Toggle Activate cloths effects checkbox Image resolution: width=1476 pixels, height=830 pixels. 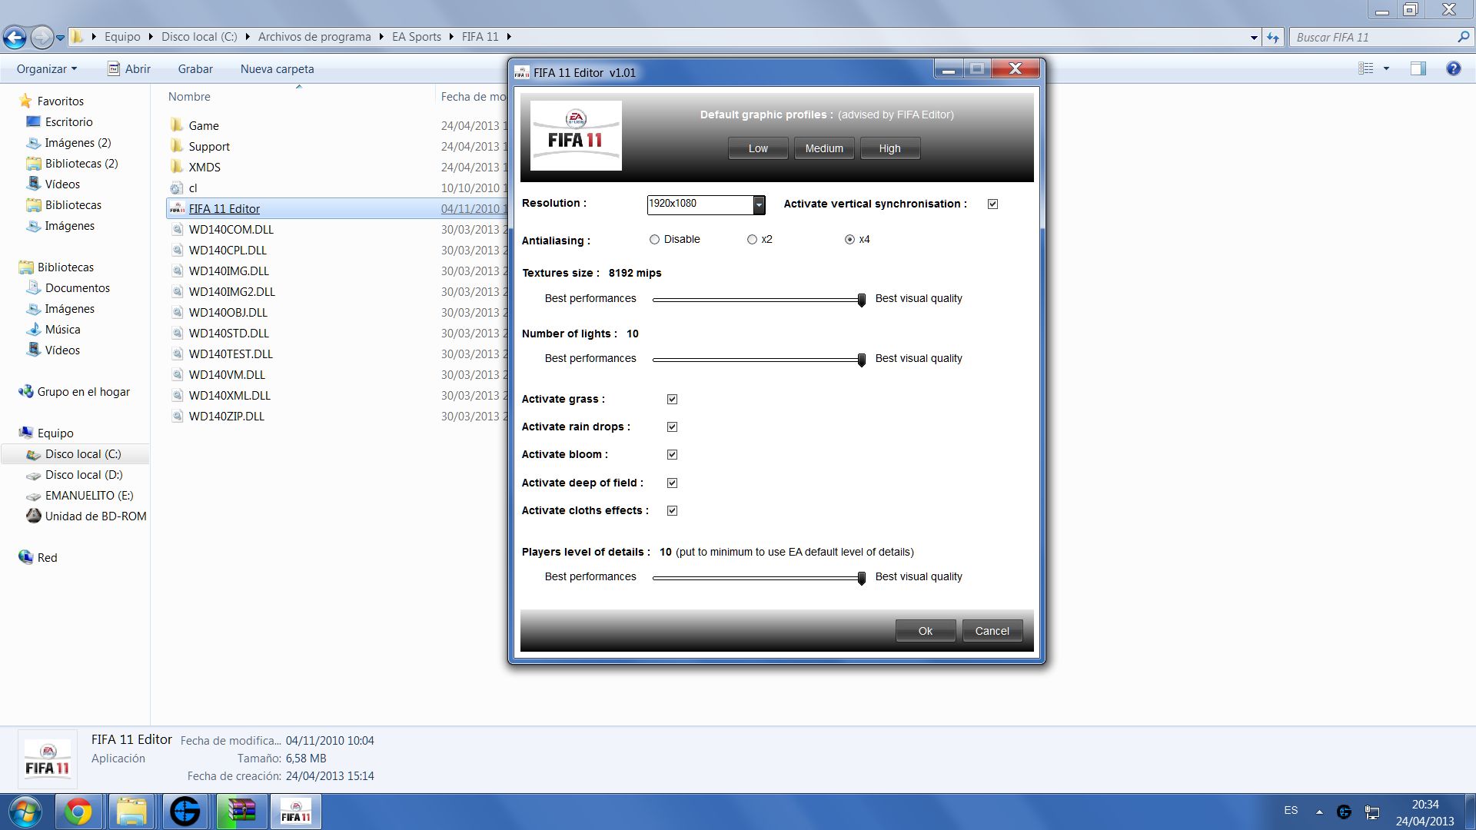672,510
